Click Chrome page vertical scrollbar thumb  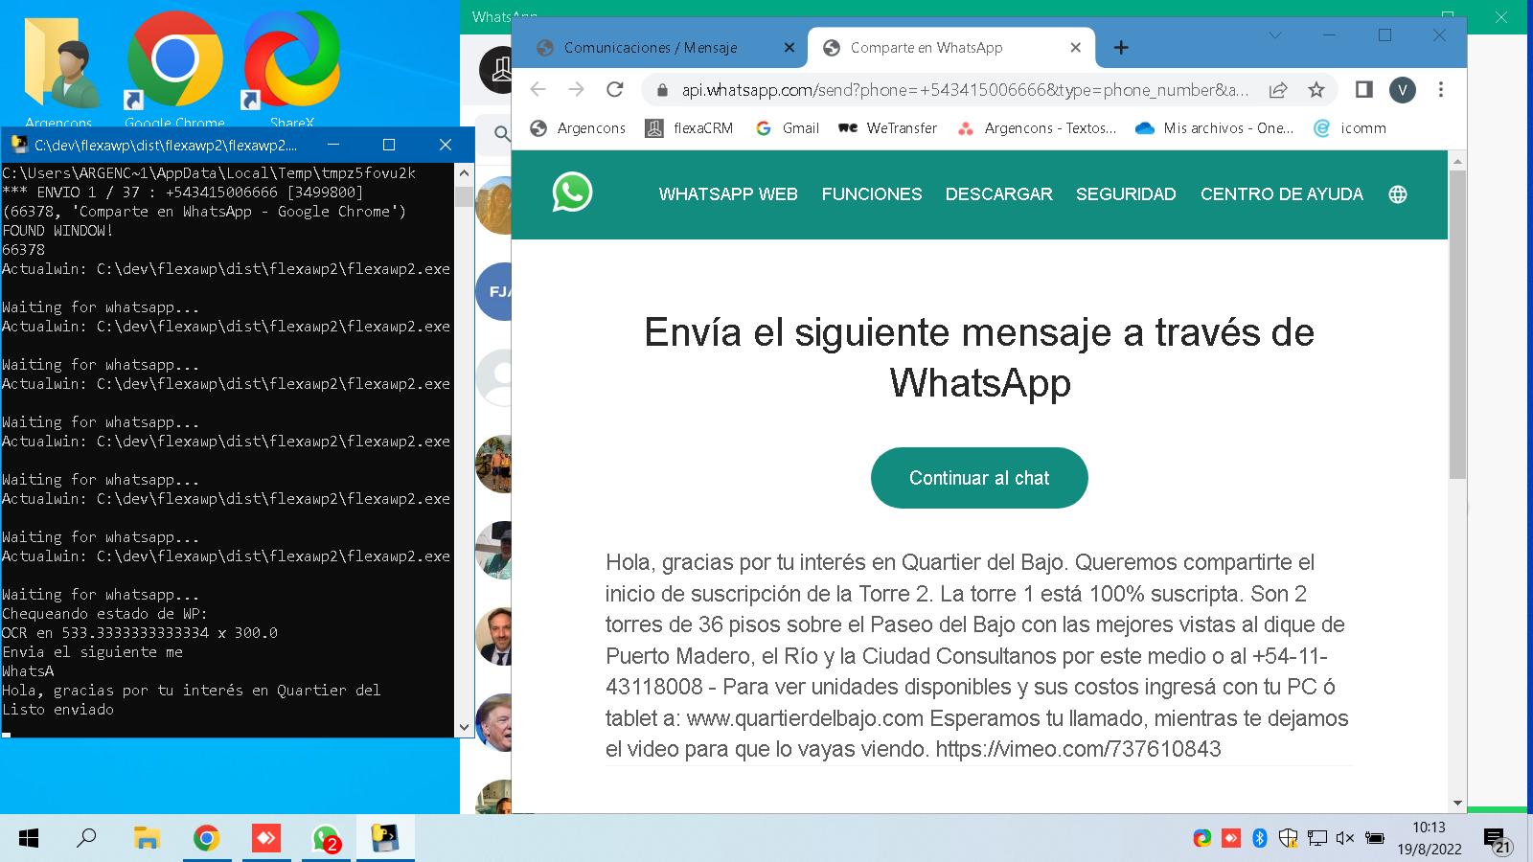point(1457,324)
